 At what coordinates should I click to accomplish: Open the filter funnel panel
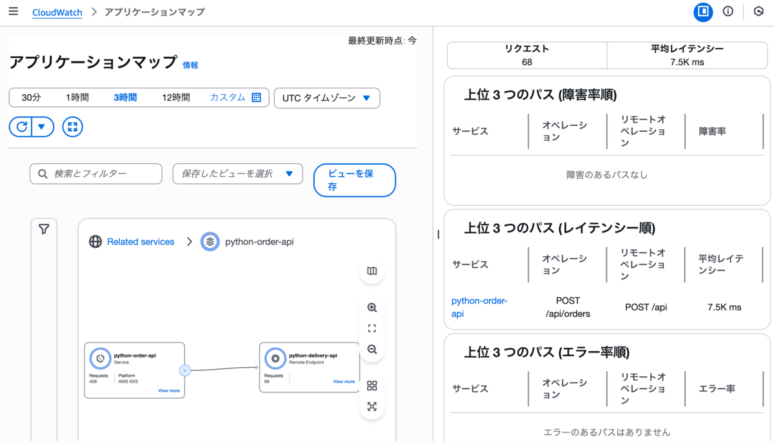[x=44, y=229]
